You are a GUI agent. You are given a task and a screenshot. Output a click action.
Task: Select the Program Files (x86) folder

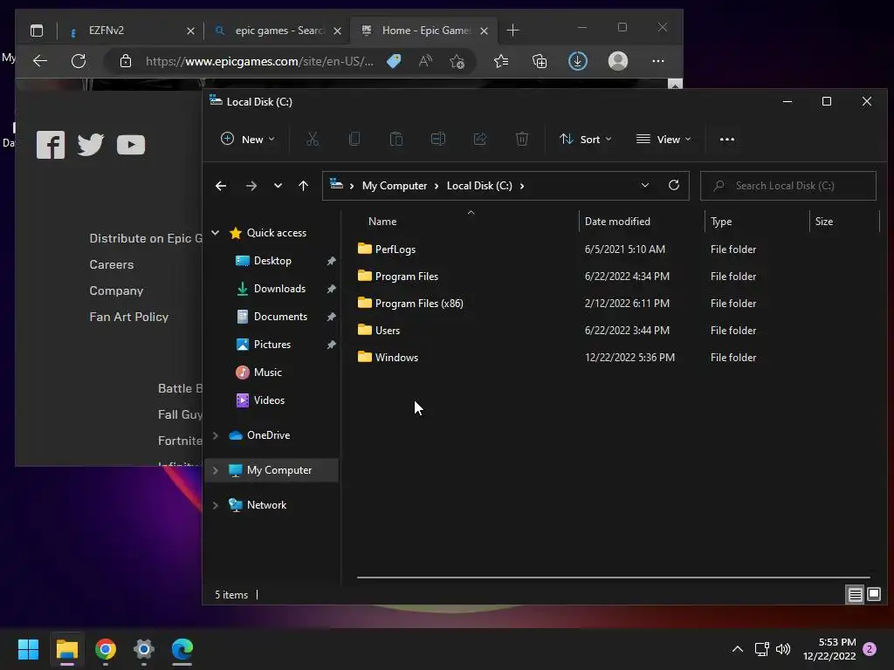point(419,303)
